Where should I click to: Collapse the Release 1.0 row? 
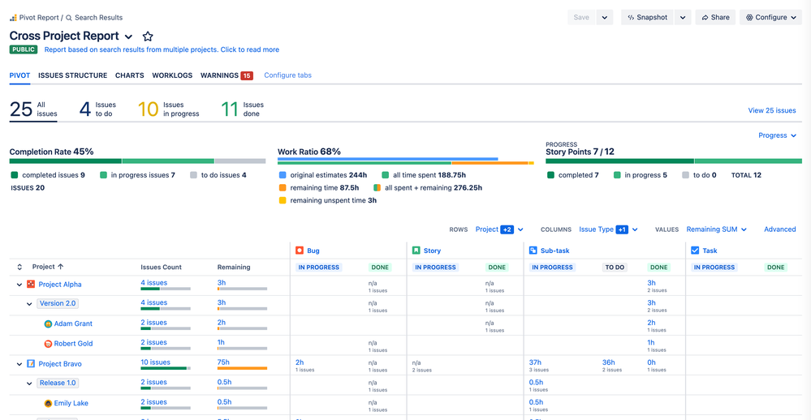[29, 384]
